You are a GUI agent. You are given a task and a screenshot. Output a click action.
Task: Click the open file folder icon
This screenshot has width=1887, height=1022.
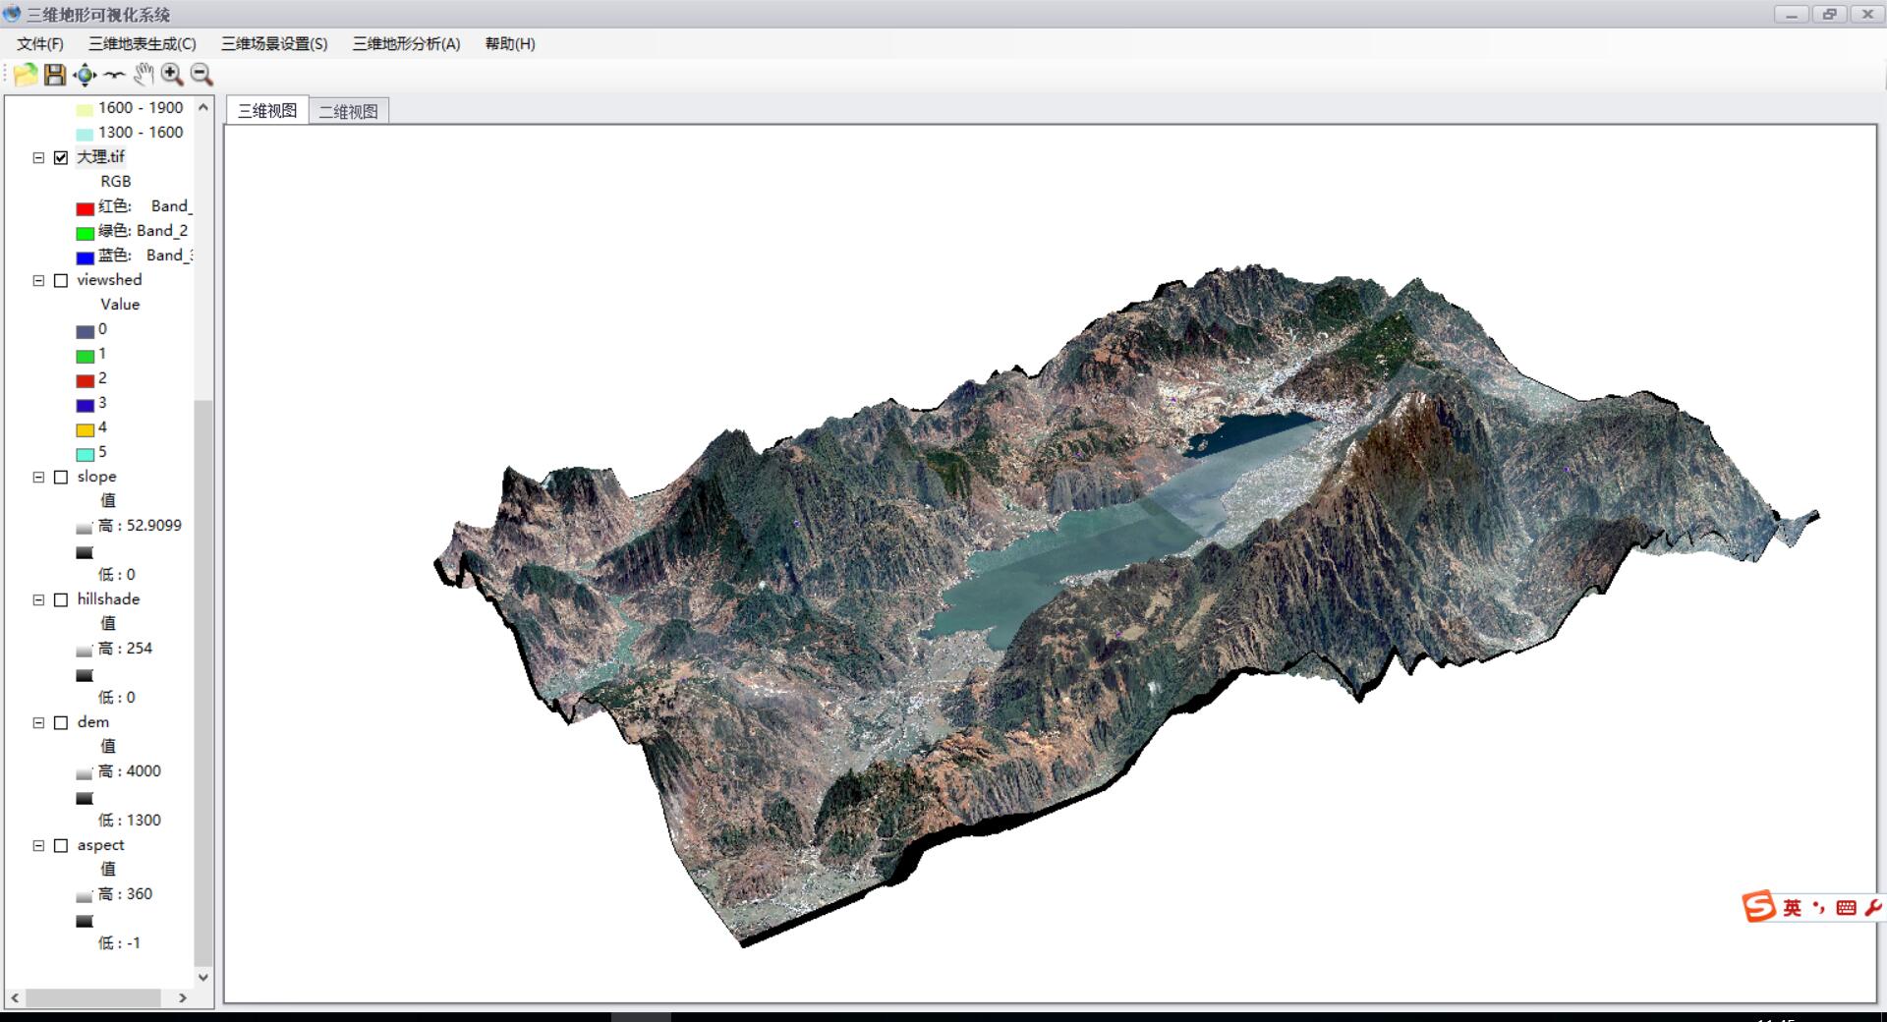(26, 75)
